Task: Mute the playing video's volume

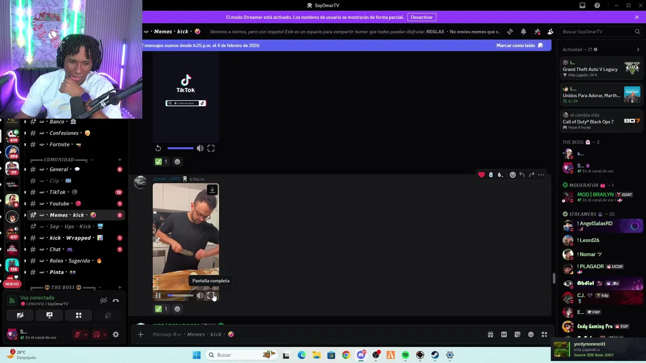Action: pyautogui.click(x=200, y=296)
